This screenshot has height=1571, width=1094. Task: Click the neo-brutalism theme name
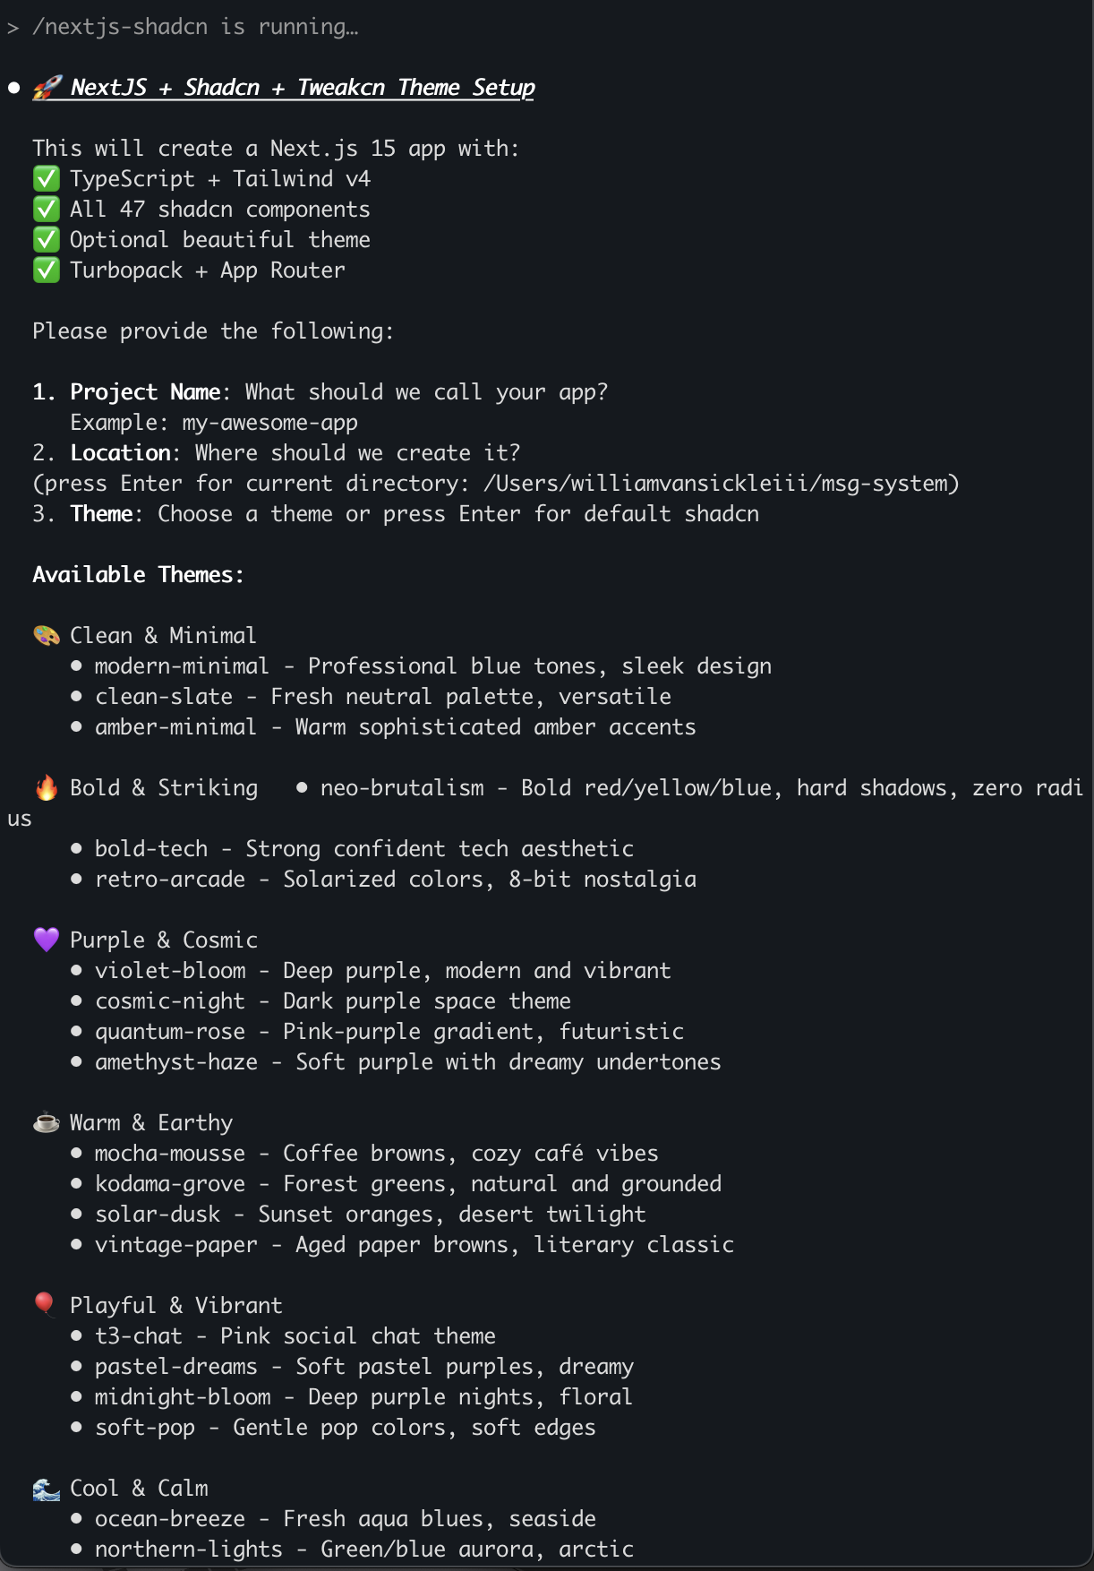402,788
